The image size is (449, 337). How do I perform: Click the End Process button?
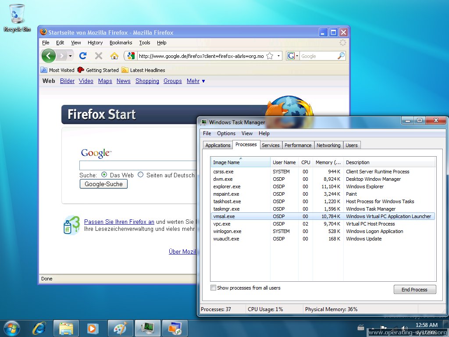415,290
